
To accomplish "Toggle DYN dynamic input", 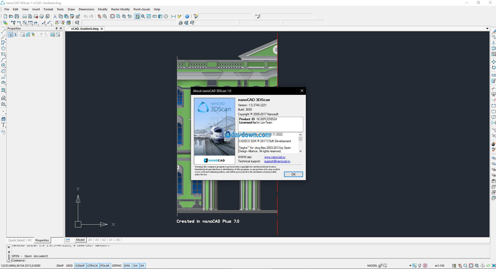I will click(127, 266).
